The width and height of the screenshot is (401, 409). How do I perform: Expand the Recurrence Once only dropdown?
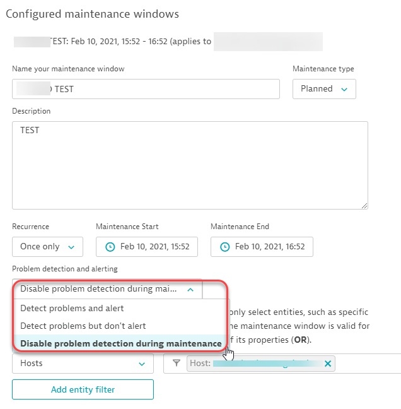tap(47, 247)
